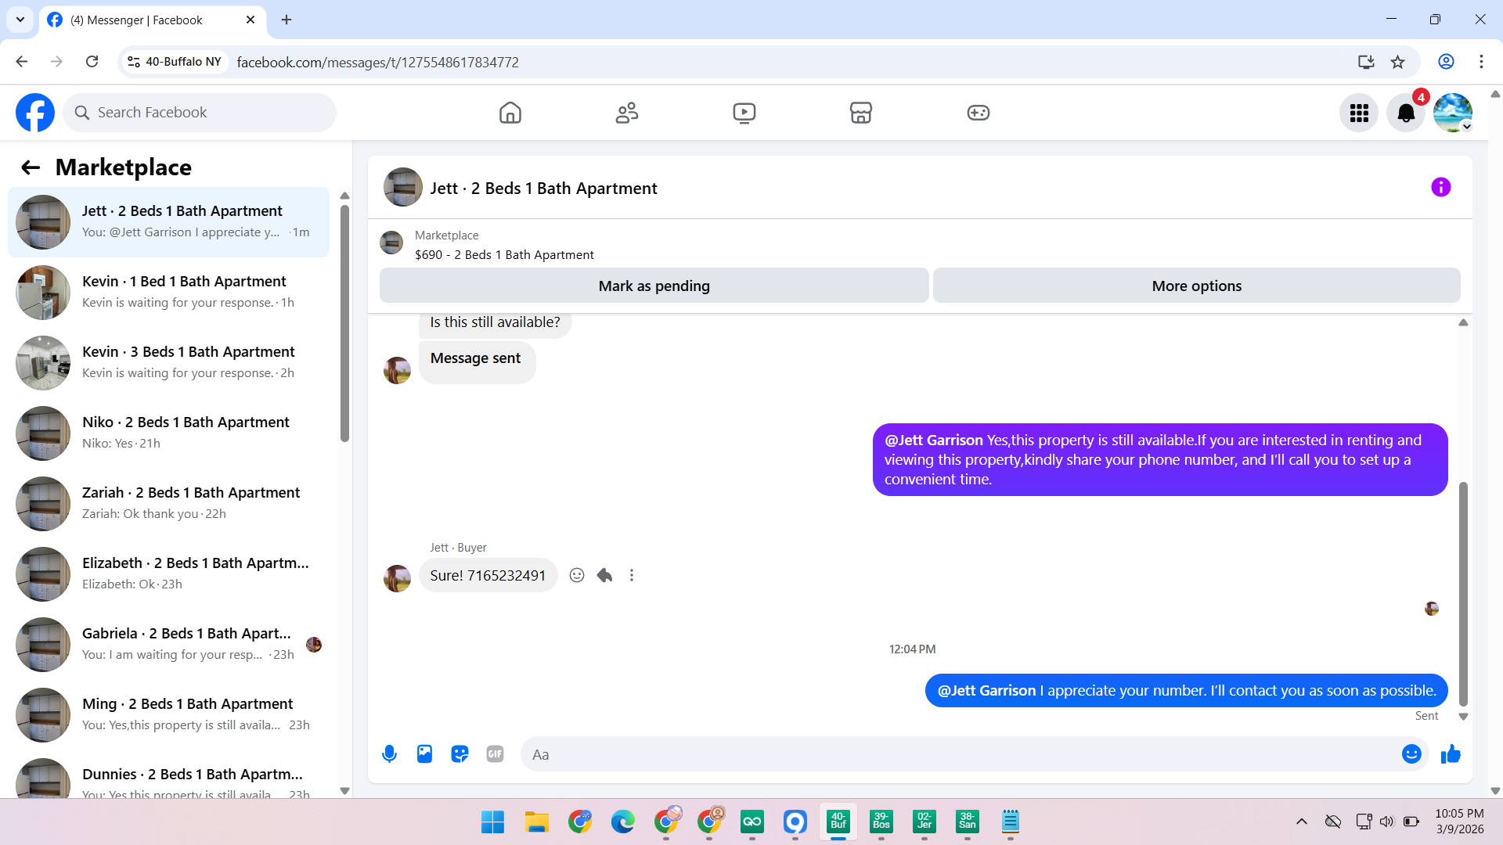Image resolution: width=1503 pixels, height=845 pixels.
Task: Open emoji picker in message box
Action: coord(1411,754)
